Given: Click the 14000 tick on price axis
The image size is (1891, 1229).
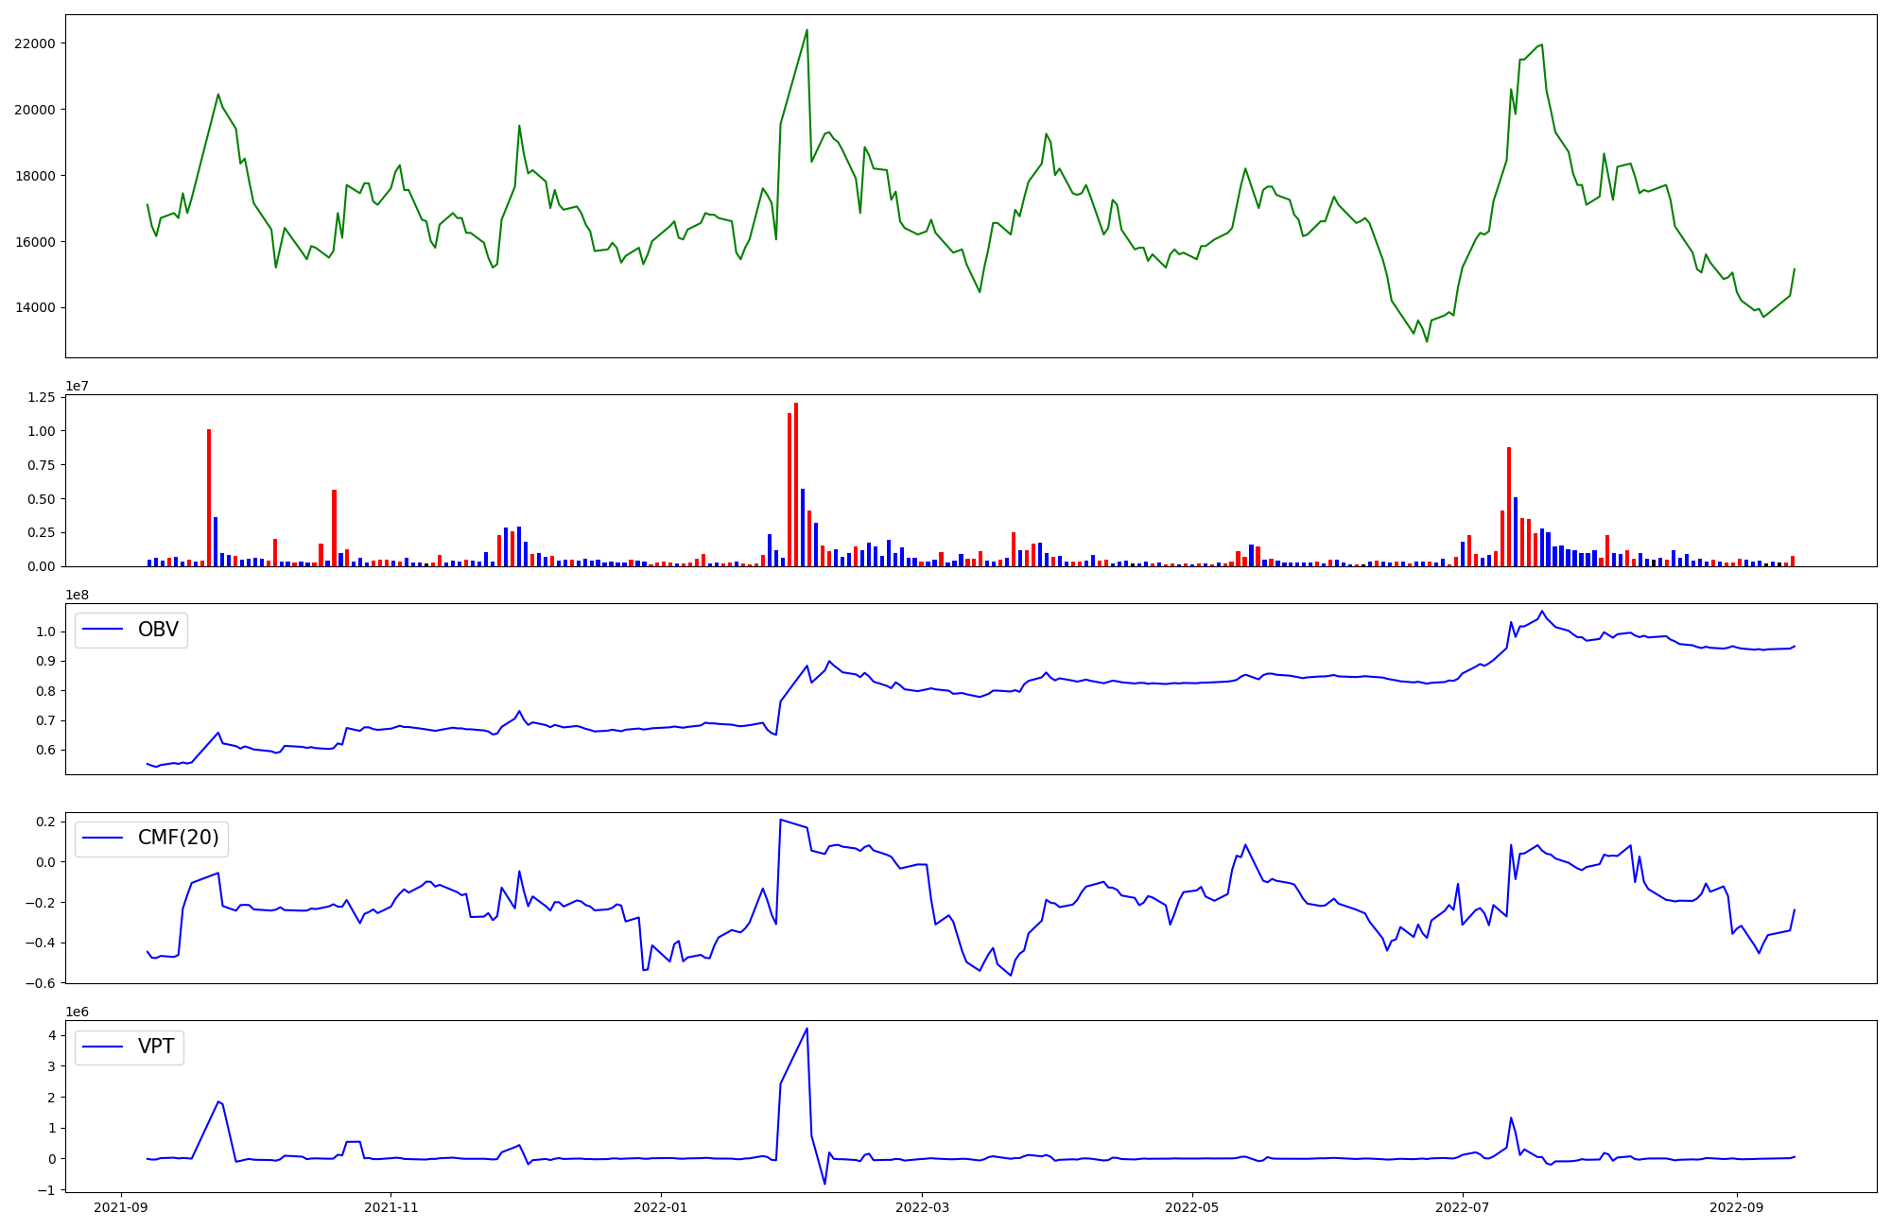Looking at the screenshot, I should (x=34, y=308).
